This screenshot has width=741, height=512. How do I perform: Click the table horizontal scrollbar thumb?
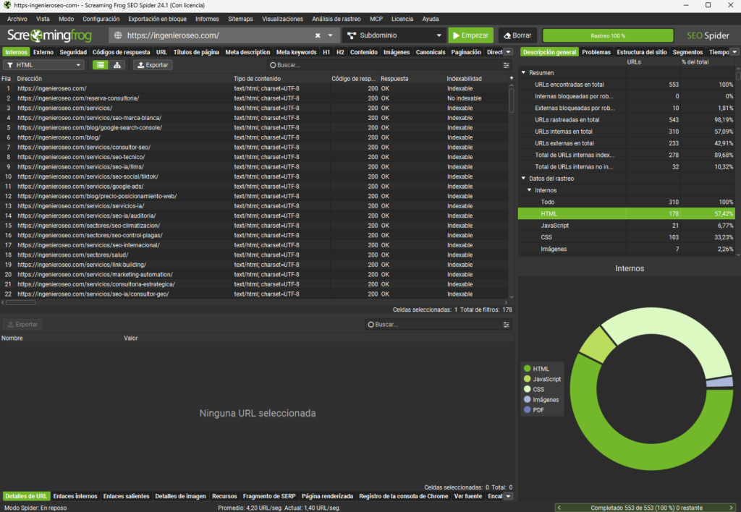pyautogui.click(x=21, y=303)
